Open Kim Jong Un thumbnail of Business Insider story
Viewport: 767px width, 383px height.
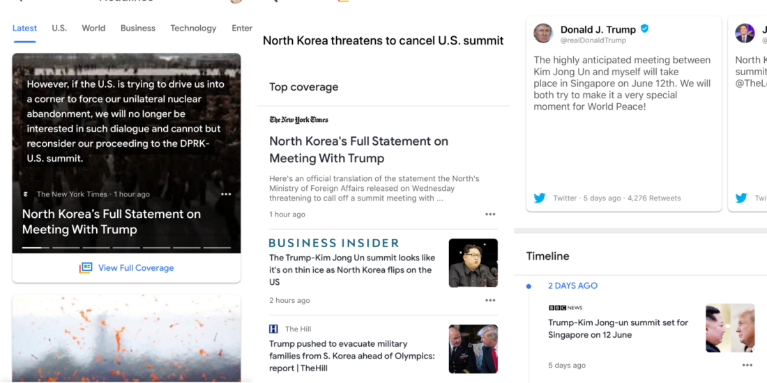tap(473, 263)
